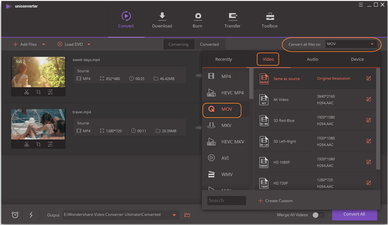
Task: Select the MKV format
Action: click(226, 125)
